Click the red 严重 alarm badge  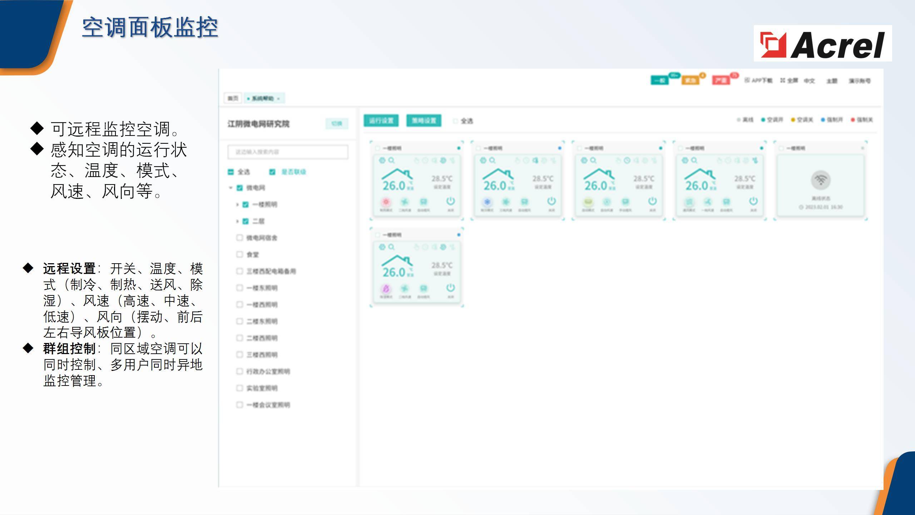tap(721, 80)
